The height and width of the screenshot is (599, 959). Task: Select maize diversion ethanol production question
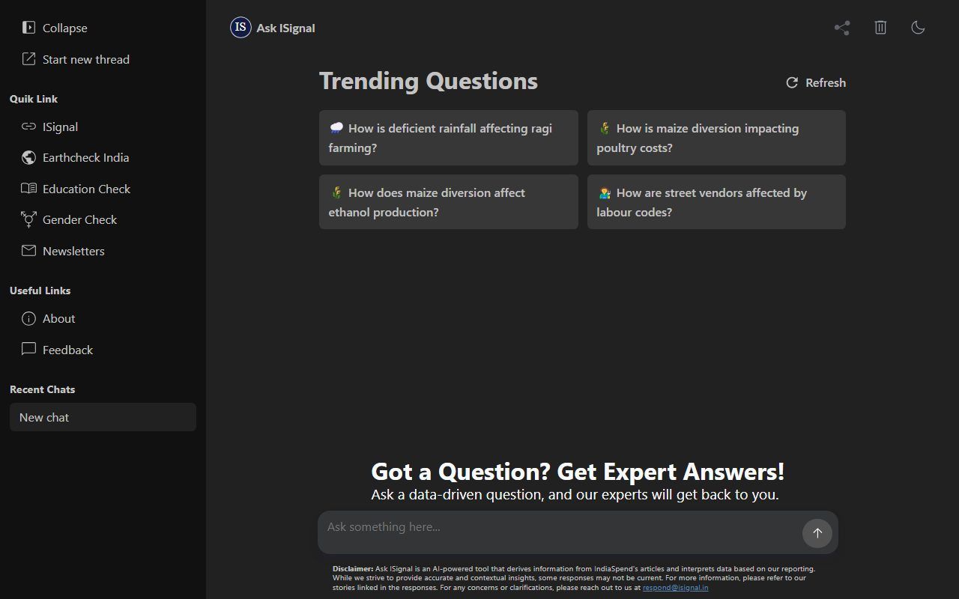tap(448, 202)
